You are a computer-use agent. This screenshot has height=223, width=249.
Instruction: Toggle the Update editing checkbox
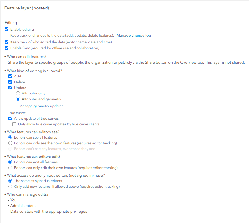(10, 88)
